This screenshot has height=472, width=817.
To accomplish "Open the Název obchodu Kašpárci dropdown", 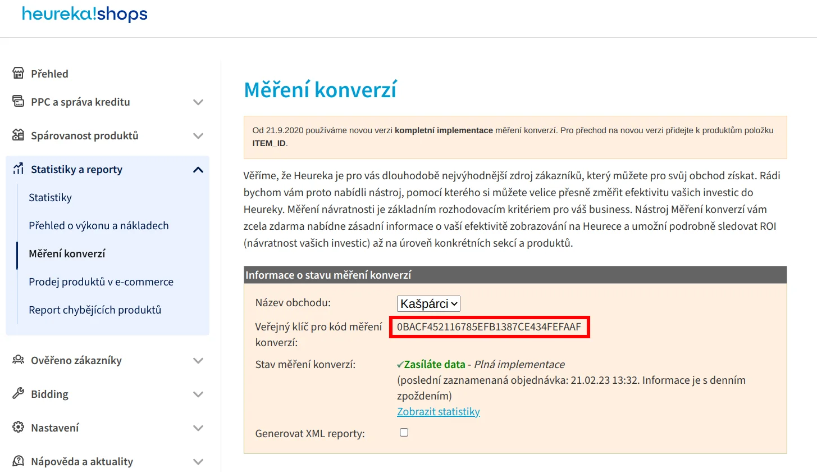I will pos(428,304).
